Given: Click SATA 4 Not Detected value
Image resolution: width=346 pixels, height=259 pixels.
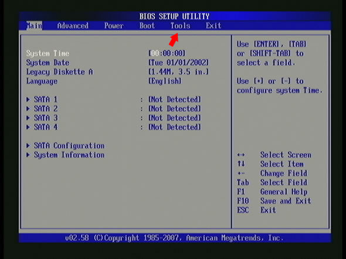Looking at the screenshot, I should [x=175, y=127].
